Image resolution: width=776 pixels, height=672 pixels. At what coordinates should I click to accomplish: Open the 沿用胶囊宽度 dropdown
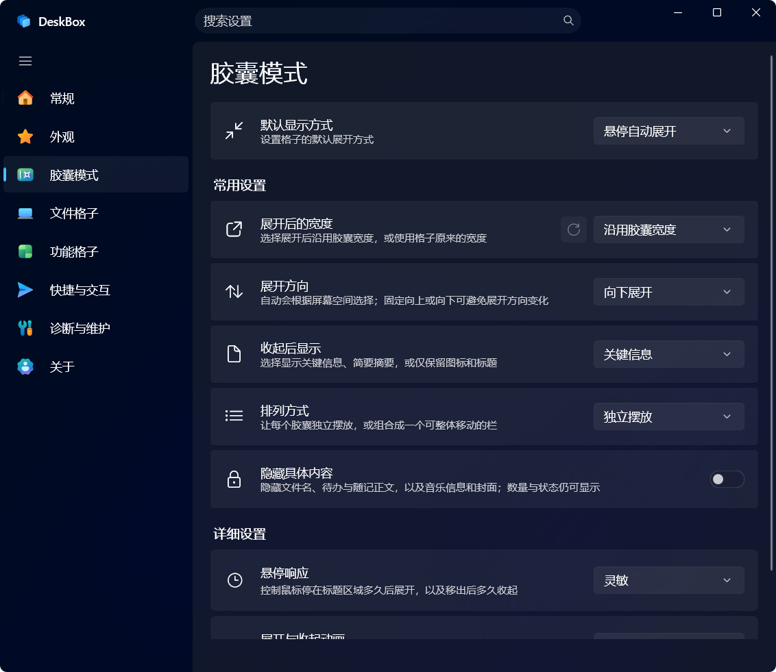[x=668, y=229]
